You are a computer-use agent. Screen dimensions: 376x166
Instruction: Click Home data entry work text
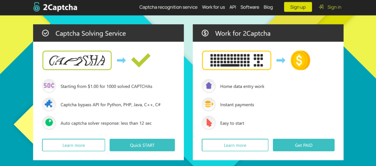click(x=242, y=86)
